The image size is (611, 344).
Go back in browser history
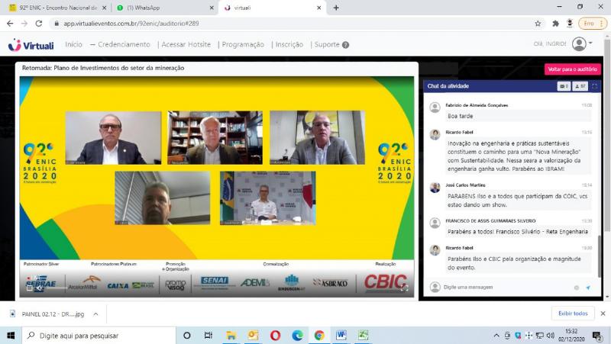(10, 24)
